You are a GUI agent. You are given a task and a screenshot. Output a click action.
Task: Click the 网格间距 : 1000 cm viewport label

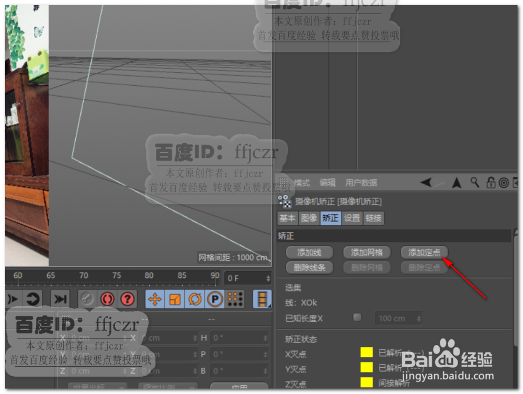[233, 257]
